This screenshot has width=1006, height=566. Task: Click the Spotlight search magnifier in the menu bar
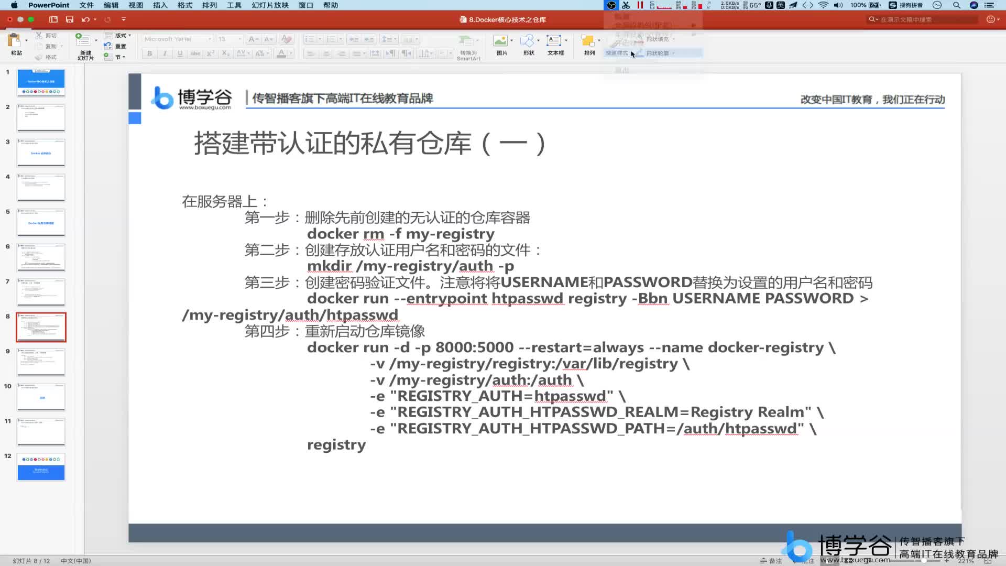pos(957,5)
